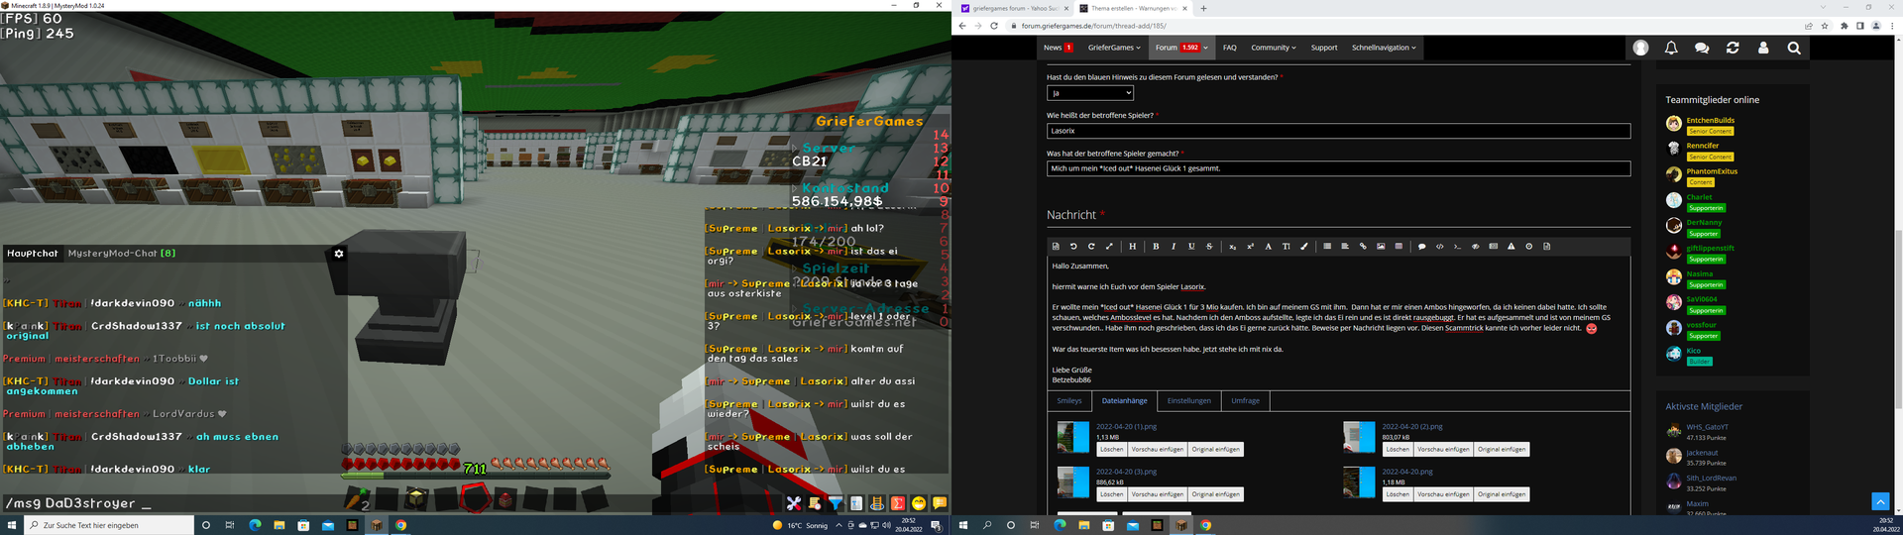
Task: Click user avatar in forum header
Action: pos(1640,48)
